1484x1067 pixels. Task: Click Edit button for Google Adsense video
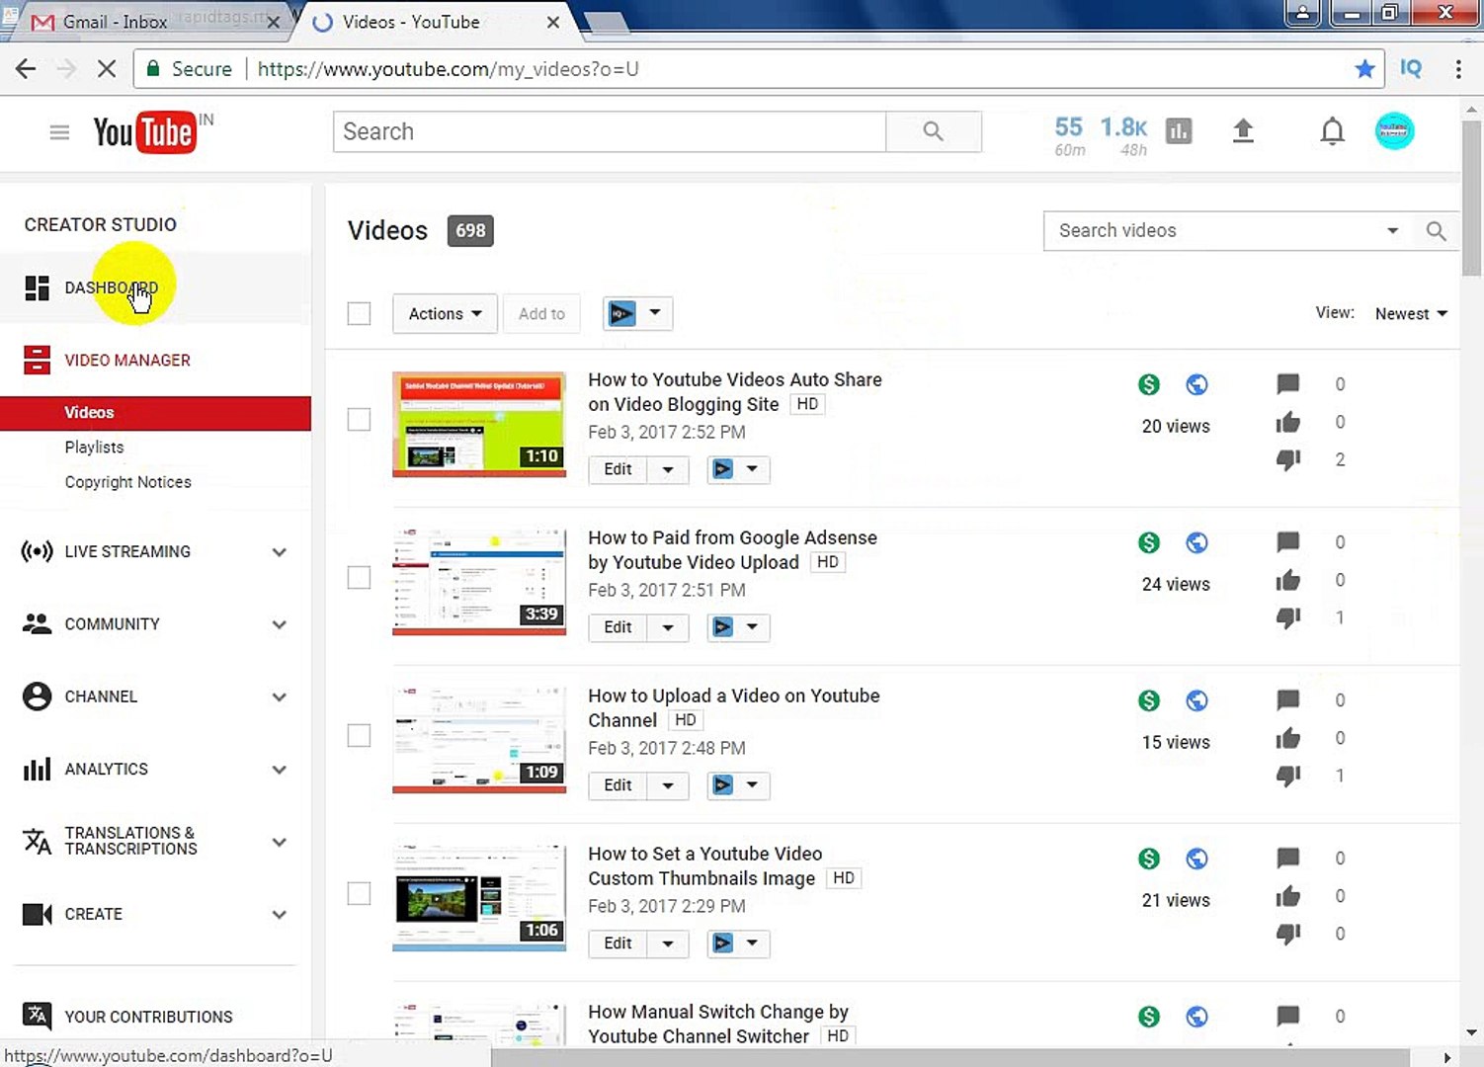point(618,627)
